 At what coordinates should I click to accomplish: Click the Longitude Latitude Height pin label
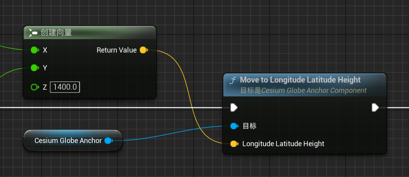[x=283, y=144]
